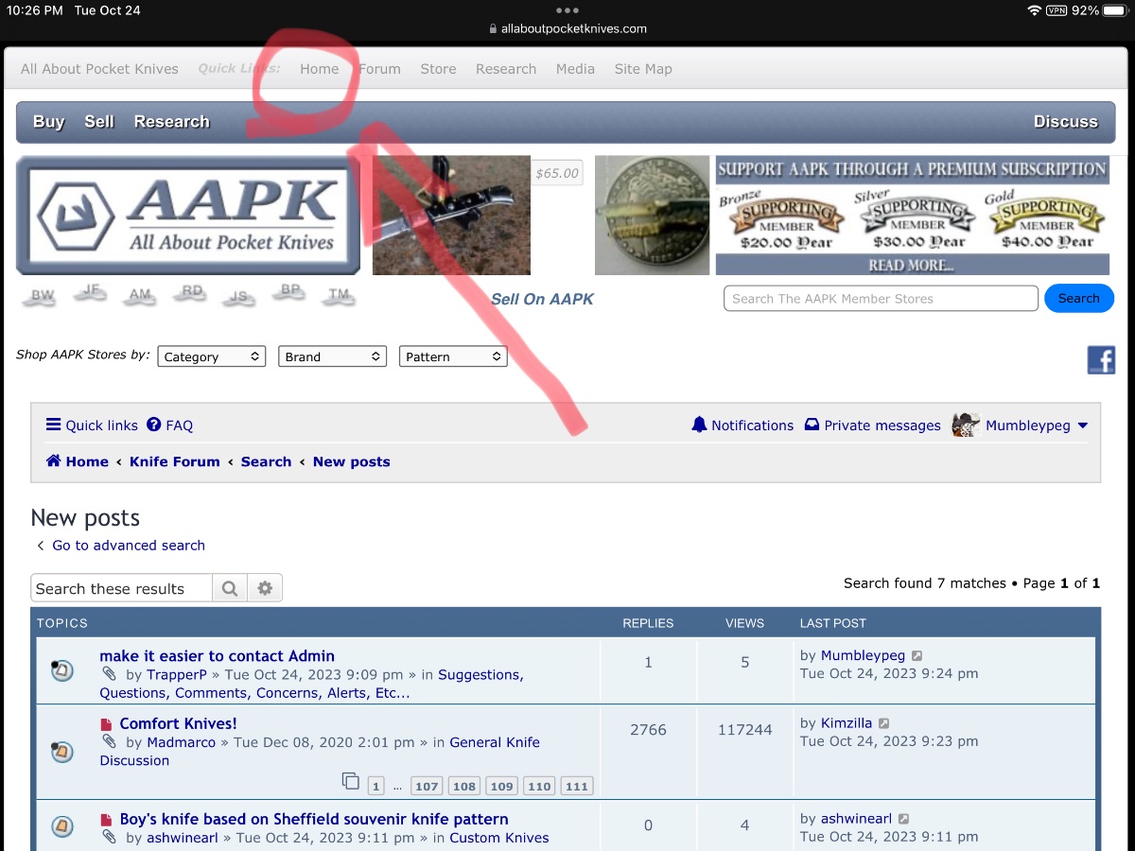Click the magnifier search results button
Image resolution: width=1135 pixels, height=851 pixels.
230,588
